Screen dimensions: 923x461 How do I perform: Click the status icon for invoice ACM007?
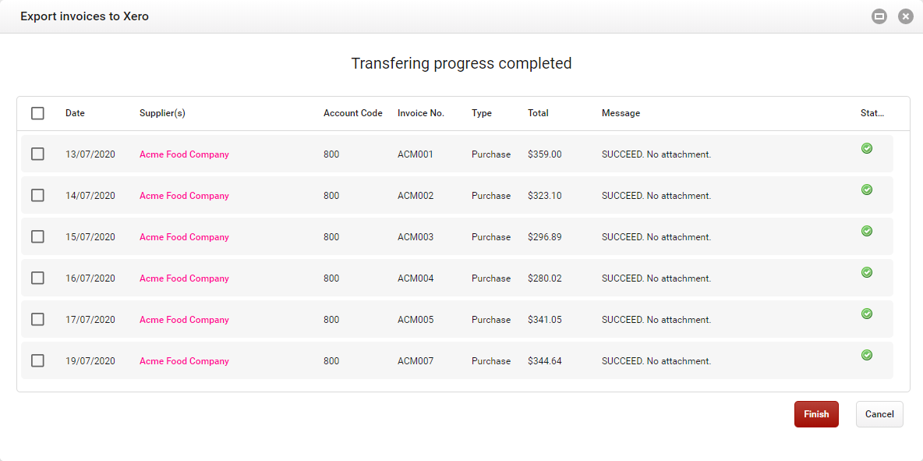point(867,355)
